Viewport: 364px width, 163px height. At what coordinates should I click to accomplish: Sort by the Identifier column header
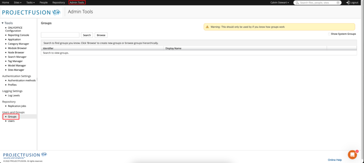pos(48,48)
